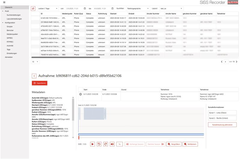The height and width of the screenshot is (159, 240).
Task: Click the rewind (counter-clockwise arrow) icon
Action: 99,144
